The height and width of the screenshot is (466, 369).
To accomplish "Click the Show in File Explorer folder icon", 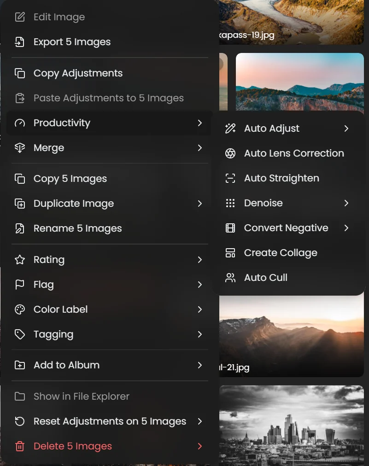I will 20,396.
